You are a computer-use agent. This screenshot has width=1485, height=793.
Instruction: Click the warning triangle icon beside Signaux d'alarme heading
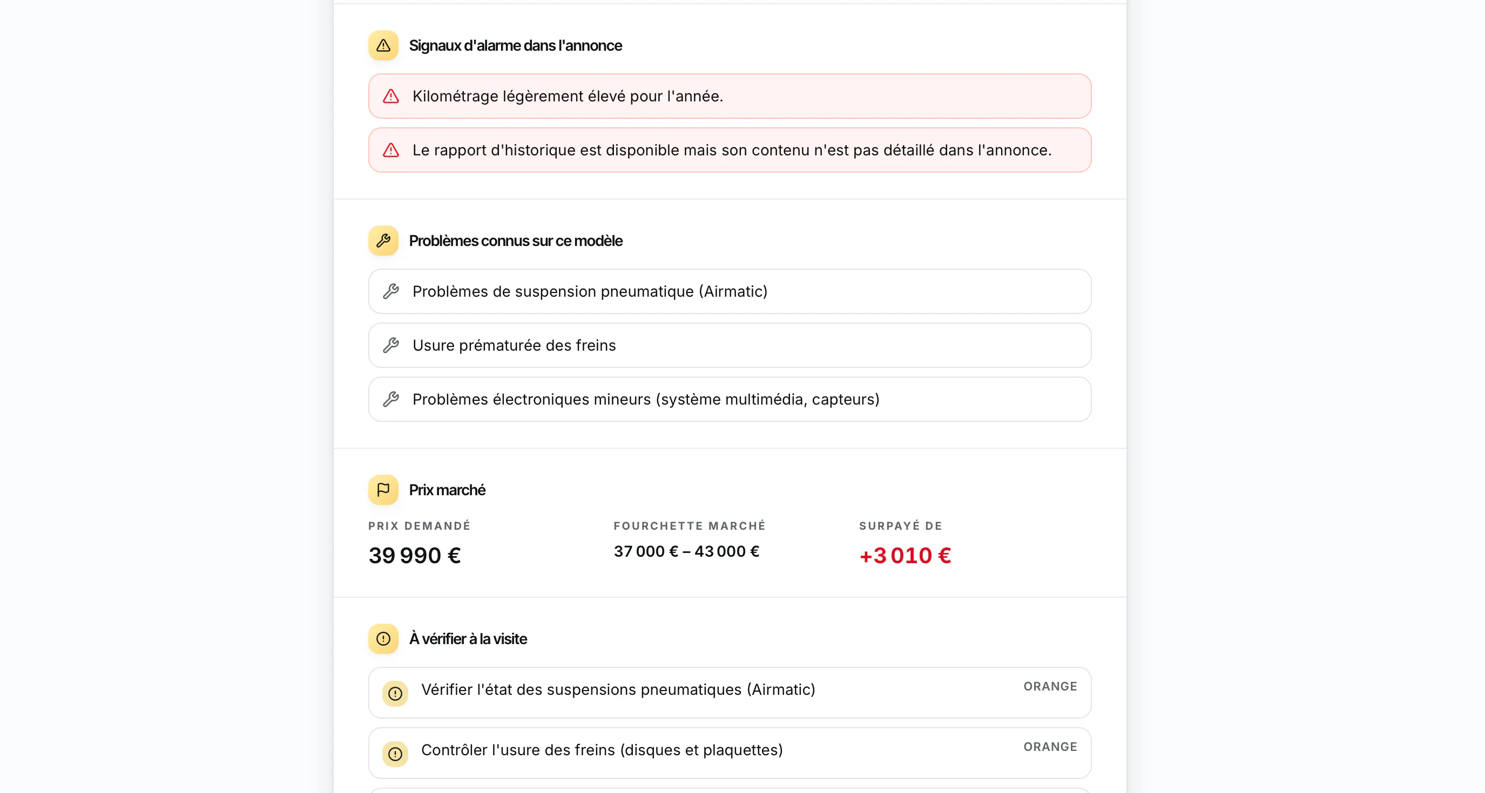click(x=383, y=45)
